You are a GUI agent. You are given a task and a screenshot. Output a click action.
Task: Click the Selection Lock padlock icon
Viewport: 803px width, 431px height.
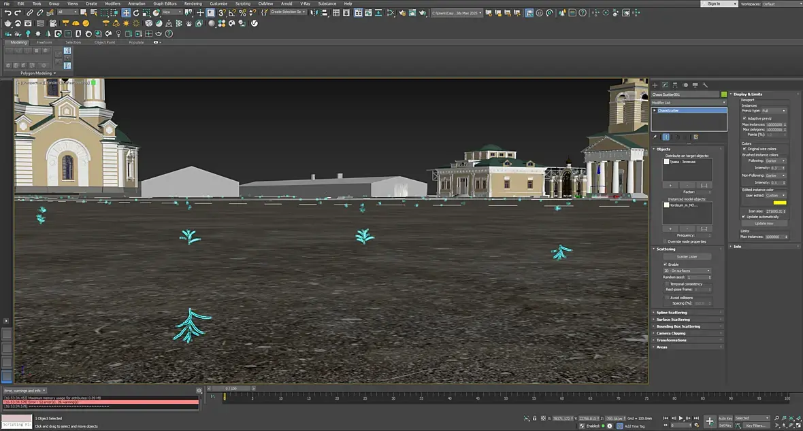tap(535, 419)
